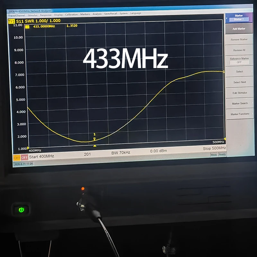
Task: Click the Select Next button
Action: pyautogui.click(x=240, y=82)
